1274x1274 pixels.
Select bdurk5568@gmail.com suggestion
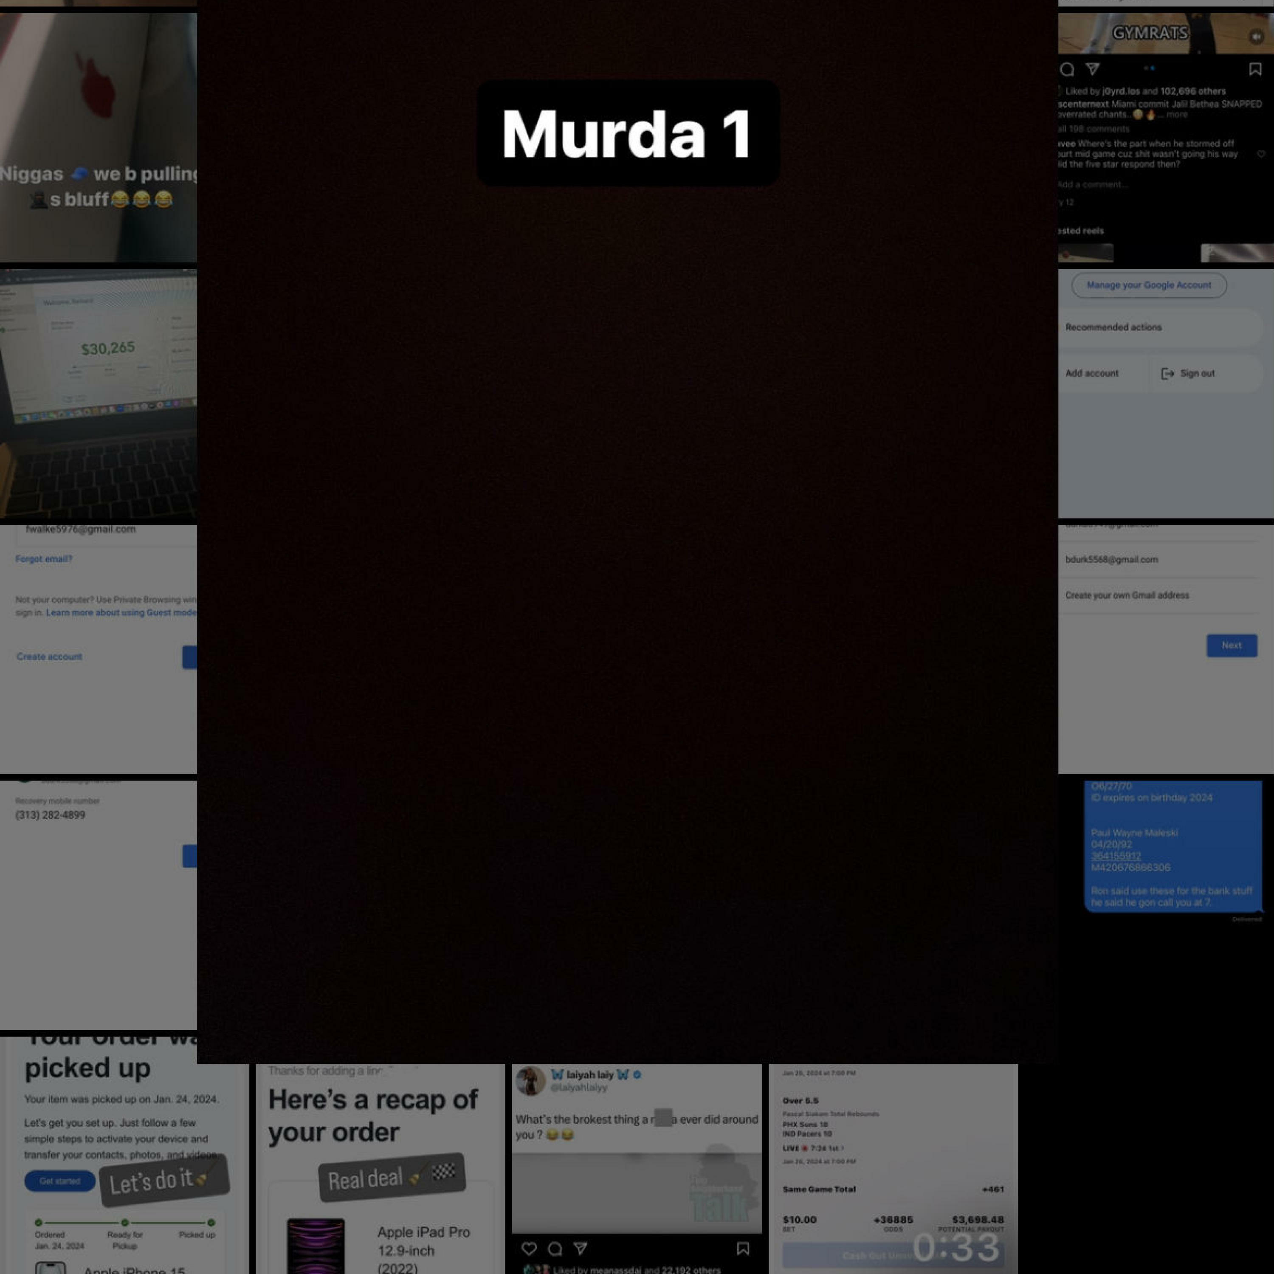click(1112, 560)
